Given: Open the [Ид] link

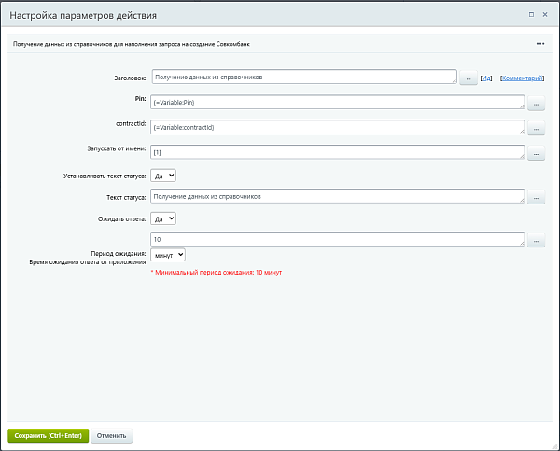Looking at the screenshot, I should (x=486, y=78).
